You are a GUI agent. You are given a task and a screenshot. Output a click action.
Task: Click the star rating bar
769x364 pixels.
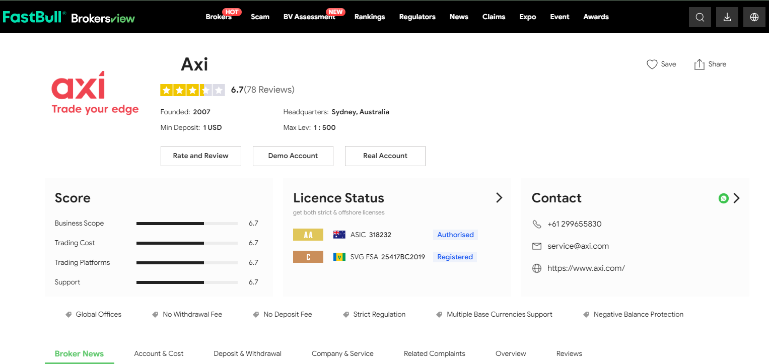coord(192,90)
